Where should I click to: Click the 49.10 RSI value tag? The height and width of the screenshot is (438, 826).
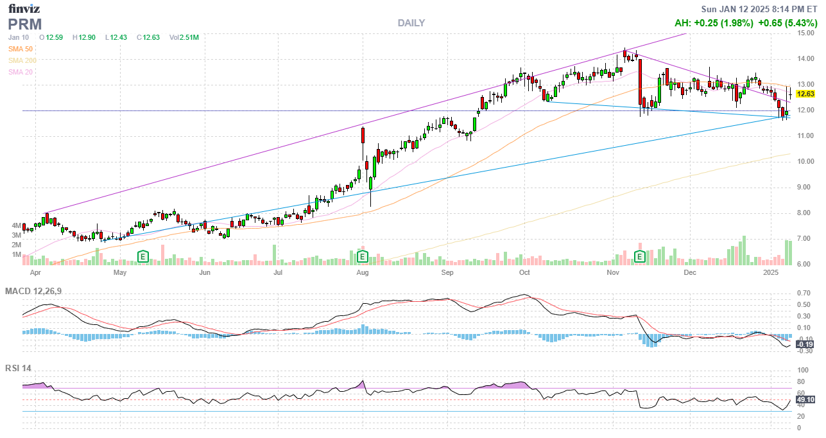(x=805, y=400)
